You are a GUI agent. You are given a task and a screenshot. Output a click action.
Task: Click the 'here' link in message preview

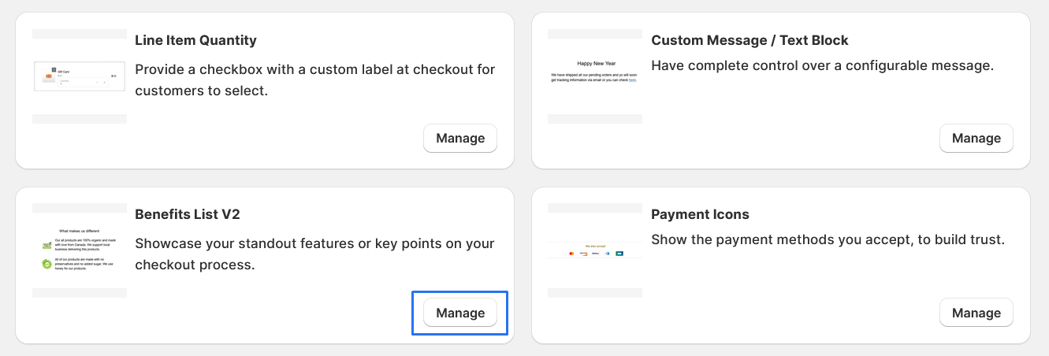[632, 80]
